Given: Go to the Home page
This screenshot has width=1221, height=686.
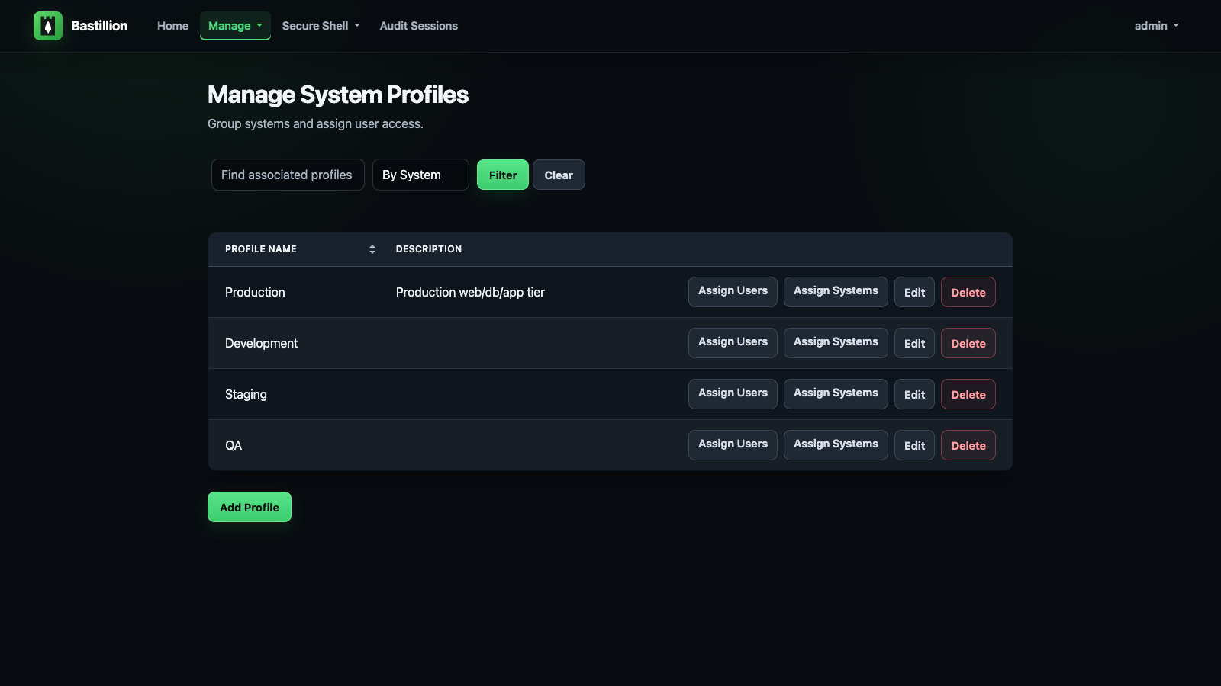Looking at the screenshot, I should click(x=172, y=26).
